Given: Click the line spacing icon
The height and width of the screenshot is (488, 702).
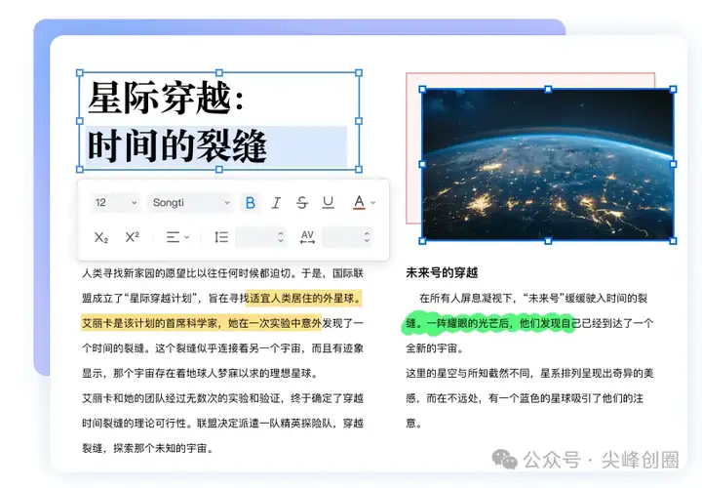Looking at the screenshot, I should point(221,237).
